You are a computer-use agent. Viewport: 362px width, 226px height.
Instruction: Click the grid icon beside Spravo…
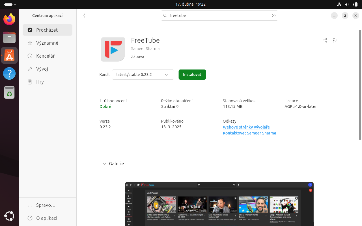[x=30, y=205]
